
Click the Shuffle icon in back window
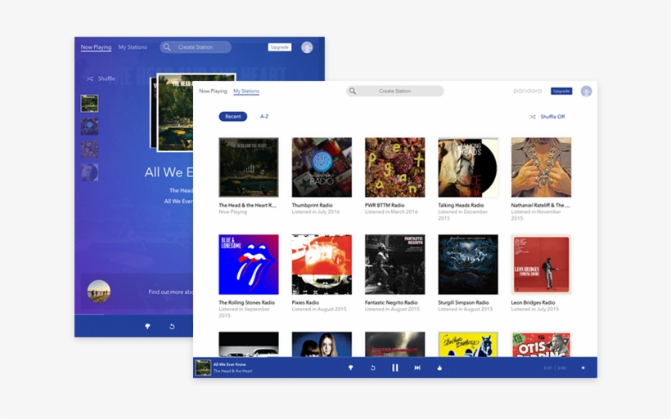90,78
